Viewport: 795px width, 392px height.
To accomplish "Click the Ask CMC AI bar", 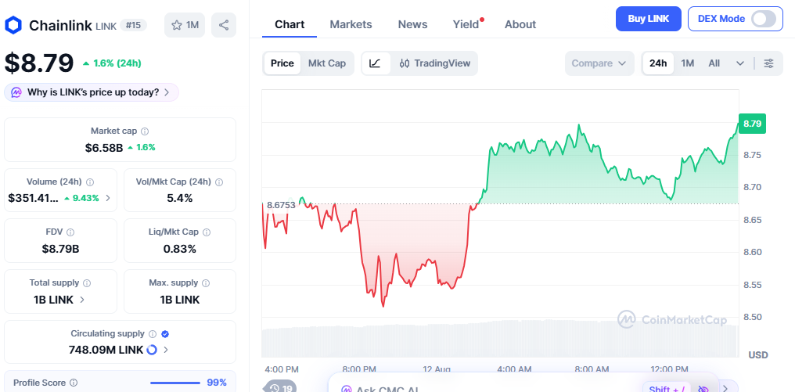I will click(523, 383).
